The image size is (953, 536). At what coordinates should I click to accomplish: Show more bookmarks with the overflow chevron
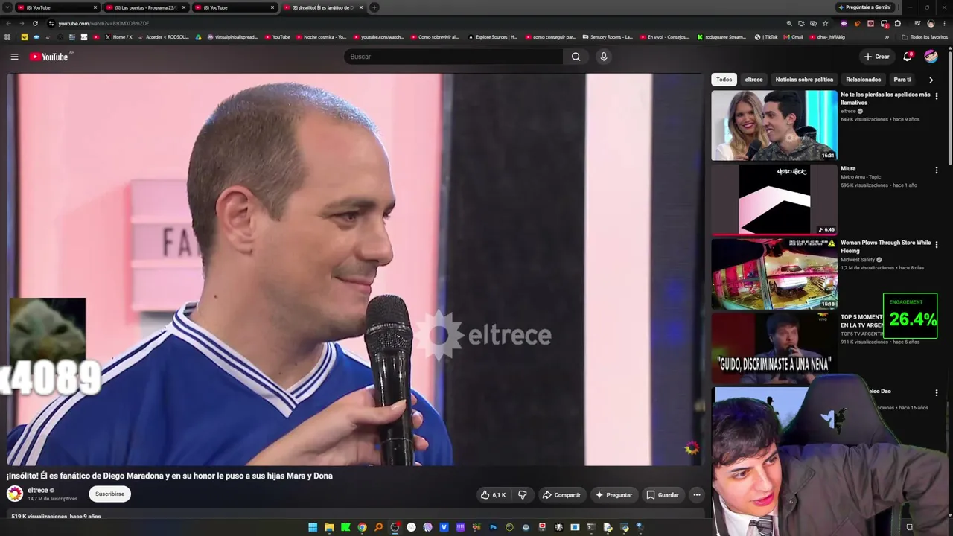[x=887, y=37]
